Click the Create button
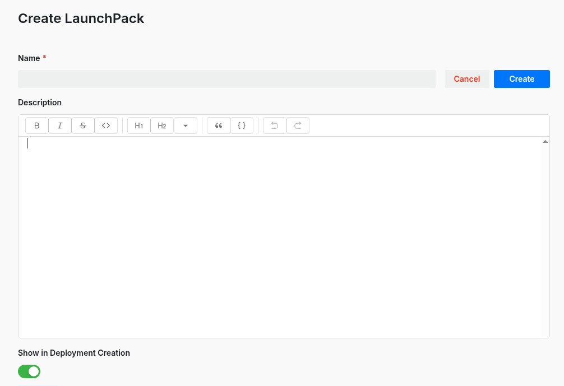 click(521, 78)
